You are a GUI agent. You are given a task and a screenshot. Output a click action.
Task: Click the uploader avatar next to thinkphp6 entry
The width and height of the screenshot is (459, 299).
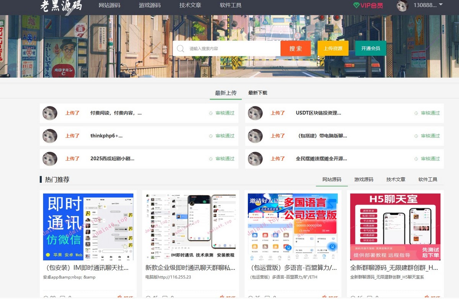(50, 136)
